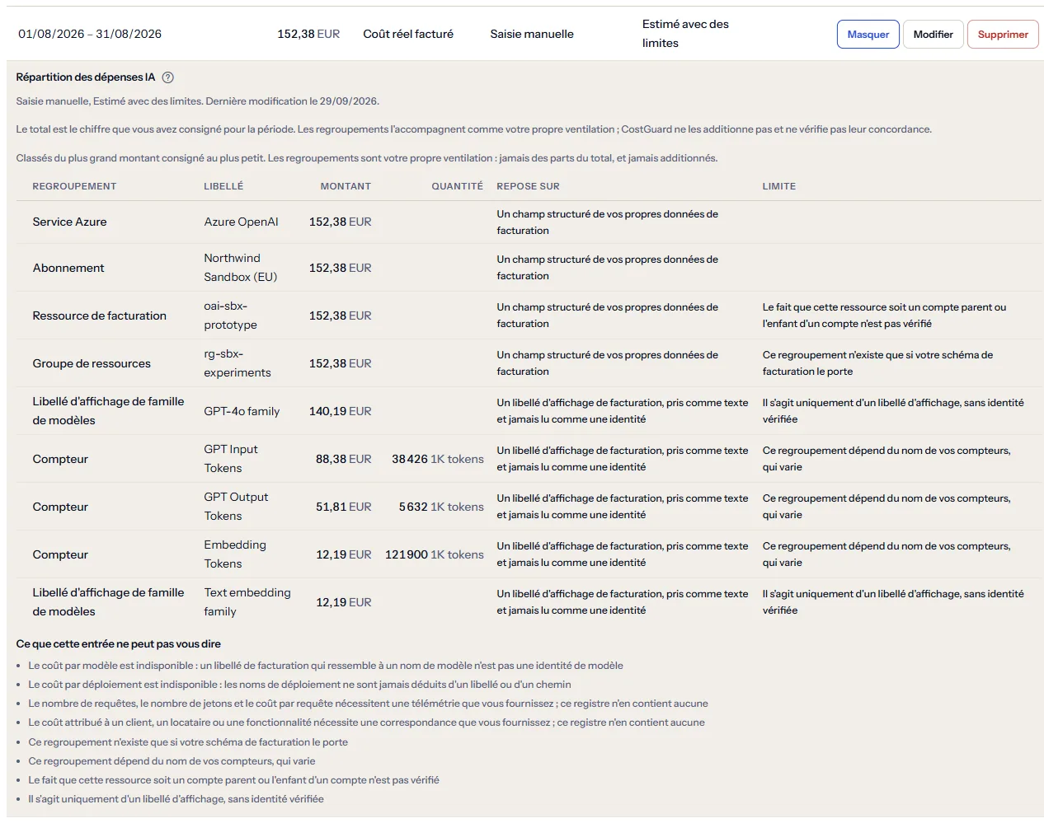Image resolution: width=1044 pixels, height=823 pixels.
Task: Click the oai-sbx-prototype label
Action: tap(230, 316)
